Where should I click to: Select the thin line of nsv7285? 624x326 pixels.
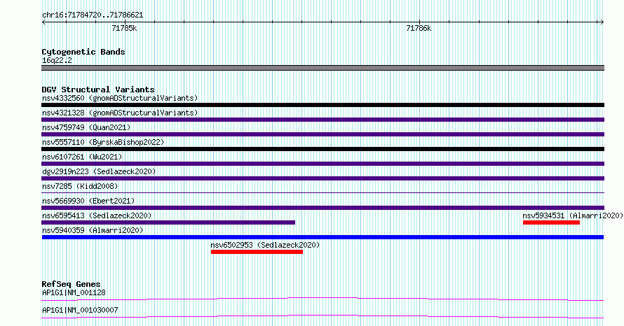[x=323, y=193]
